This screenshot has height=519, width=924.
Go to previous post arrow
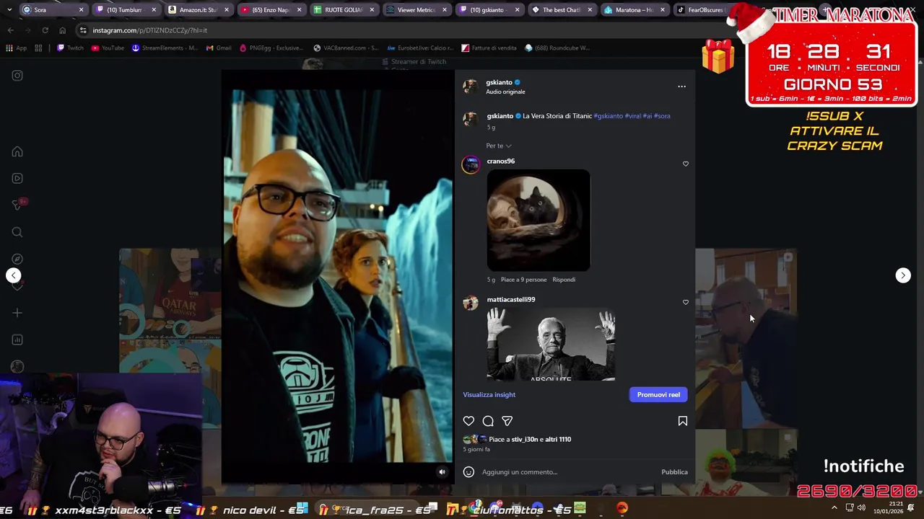[x=13, y=275]
